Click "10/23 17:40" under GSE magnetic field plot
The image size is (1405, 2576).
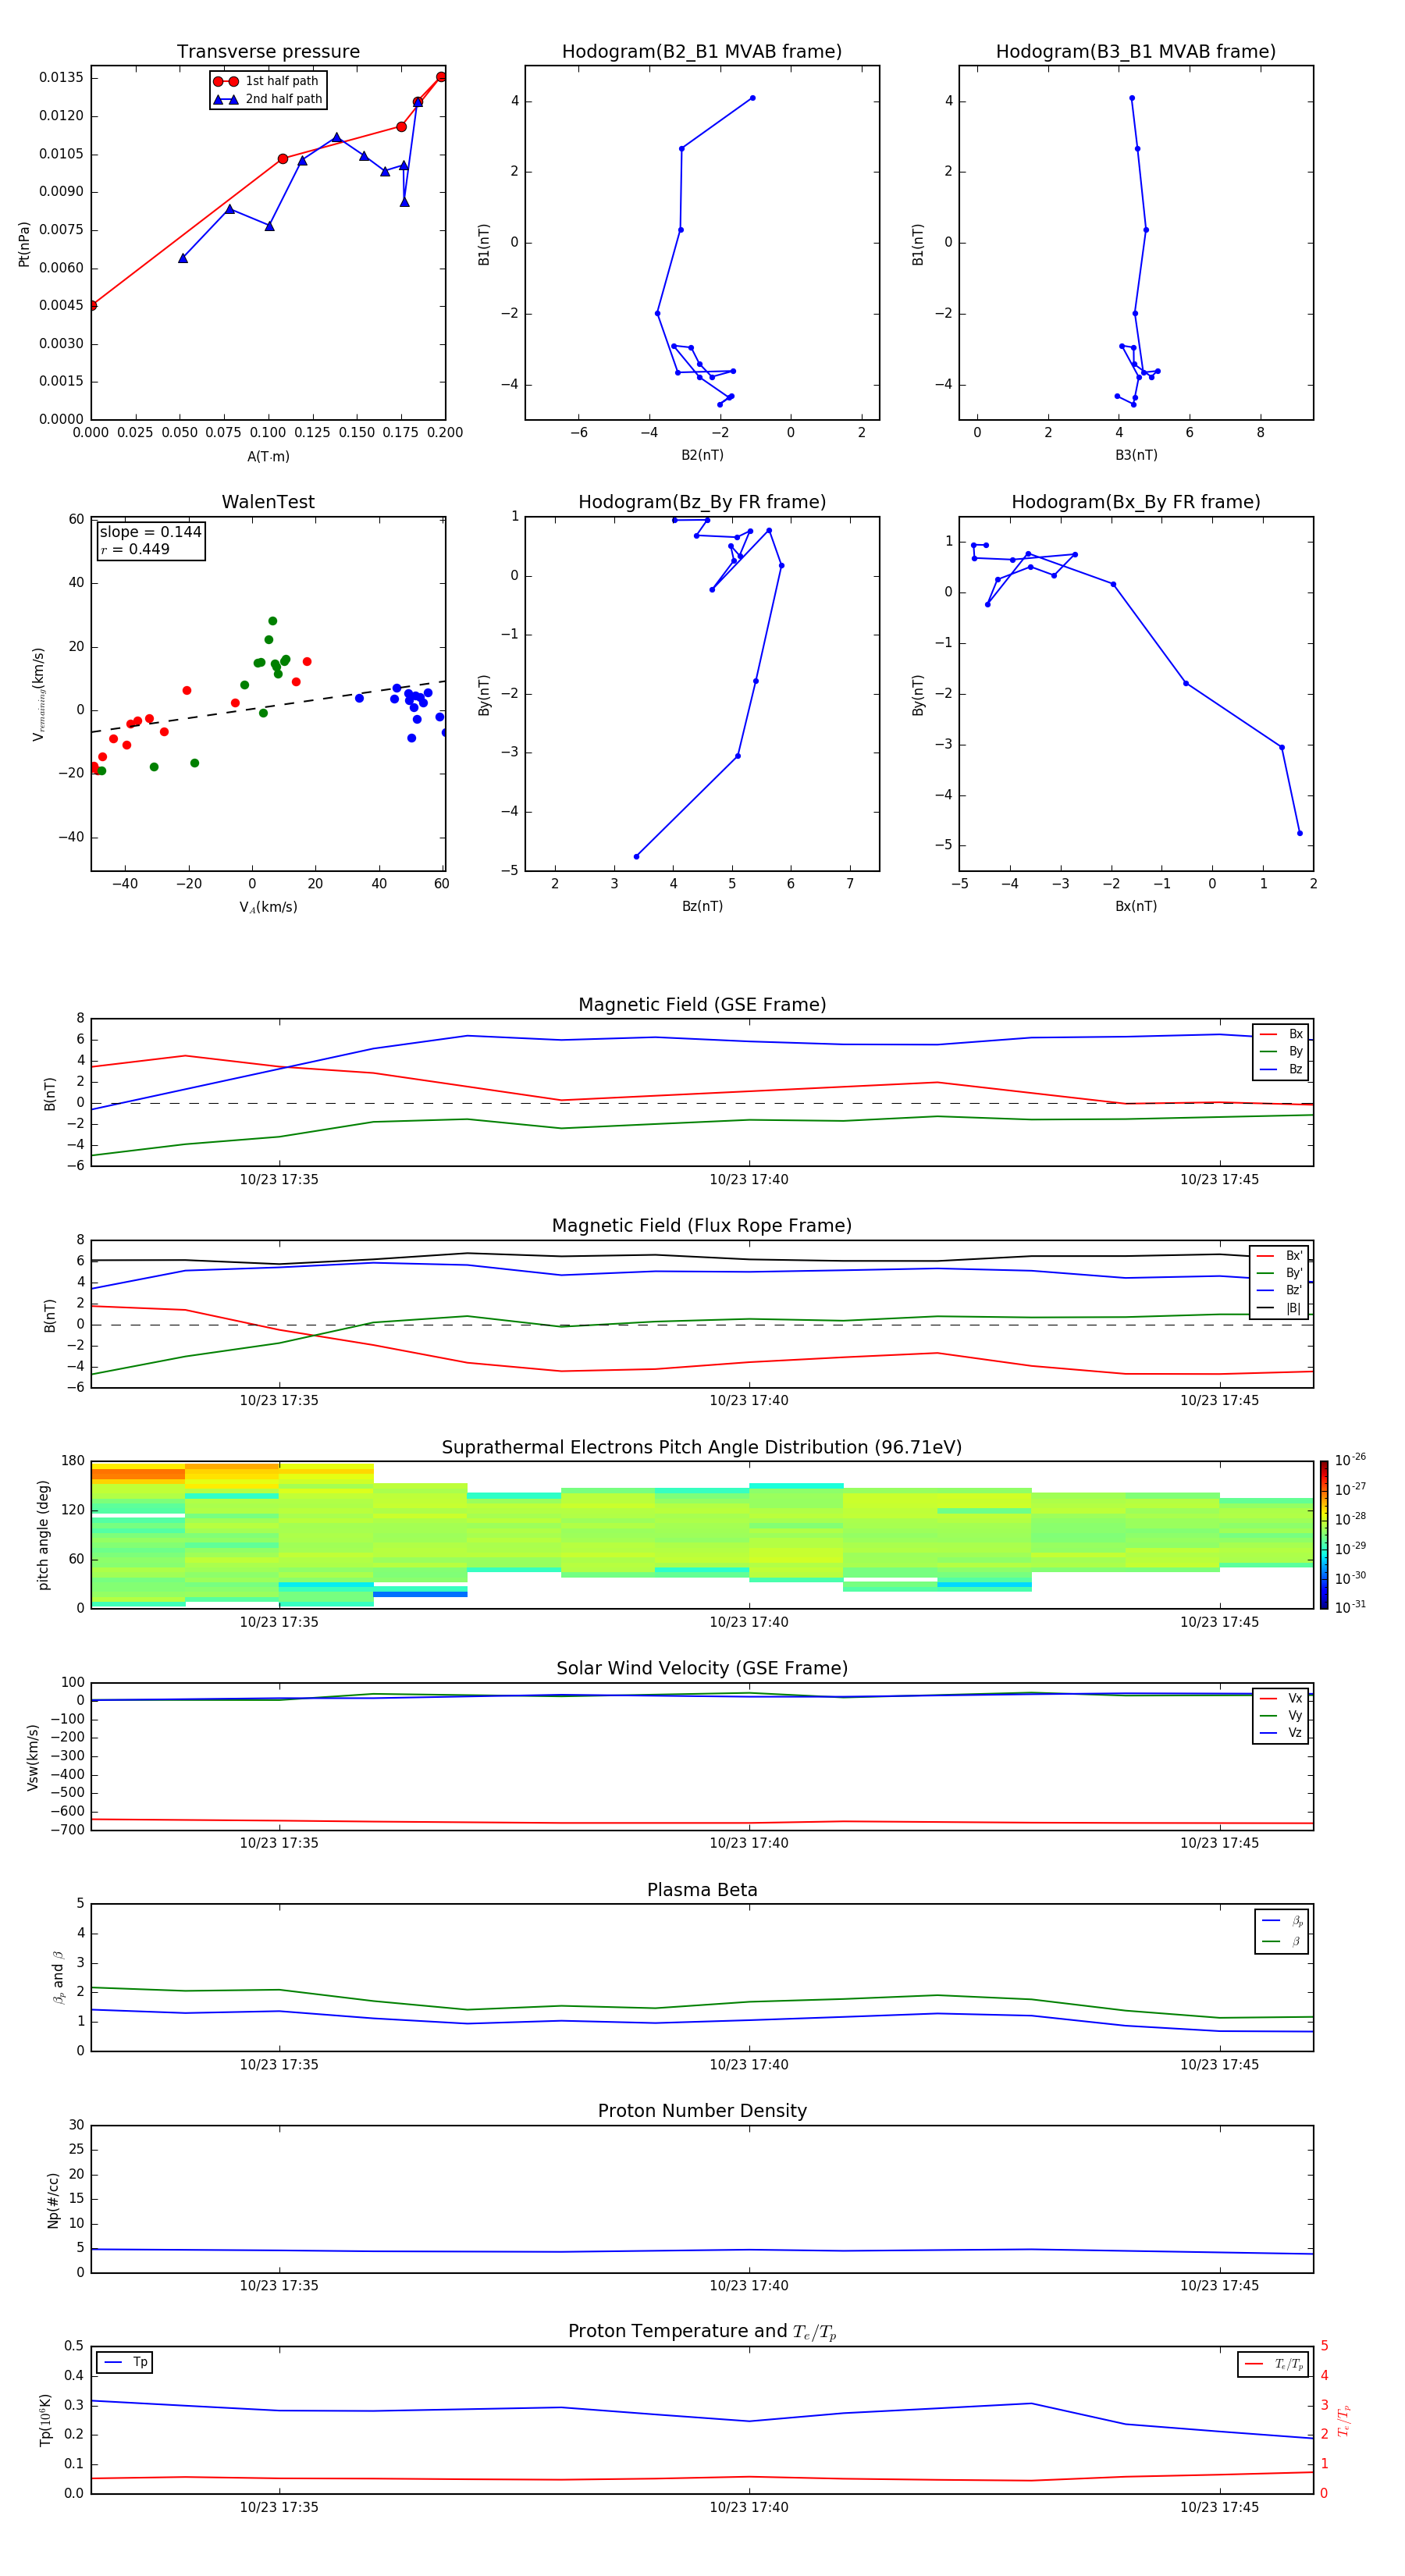749,1180
